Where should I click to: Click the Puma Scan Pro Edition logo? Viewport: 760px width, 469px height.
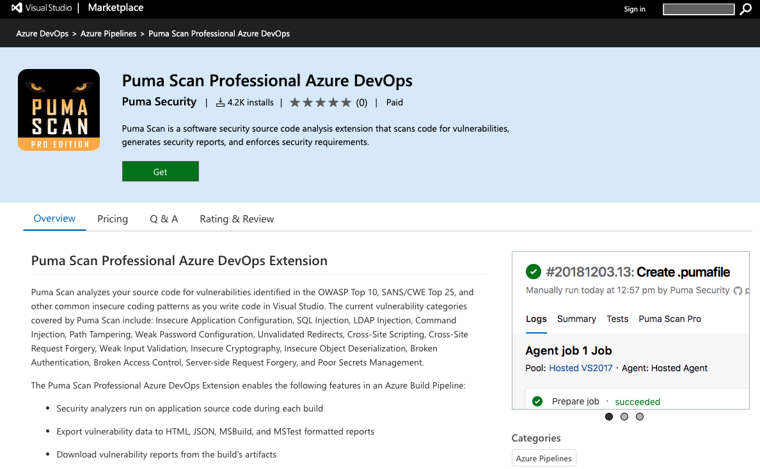point(59,109)
